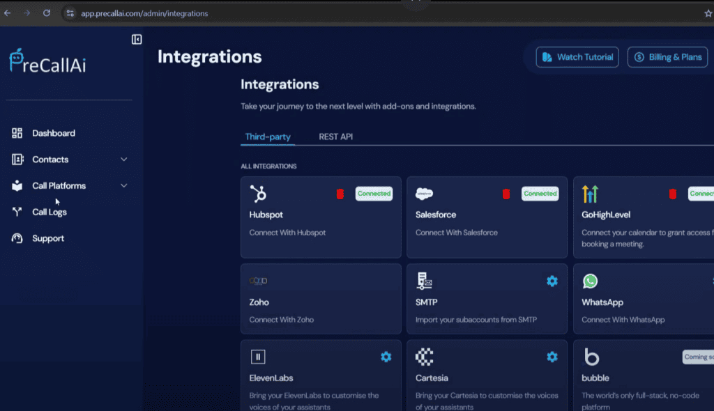This screenshot has width=714, height=411.
Task: Click the bubble logo icon
Action: click(x=591, y=357)
